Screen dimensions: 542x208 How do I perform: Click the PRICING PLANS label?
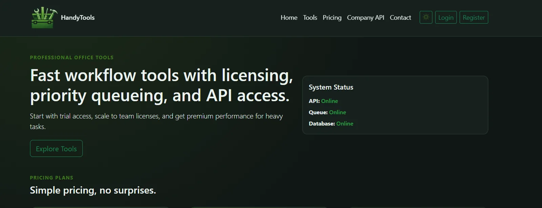(x=51, y=178)
